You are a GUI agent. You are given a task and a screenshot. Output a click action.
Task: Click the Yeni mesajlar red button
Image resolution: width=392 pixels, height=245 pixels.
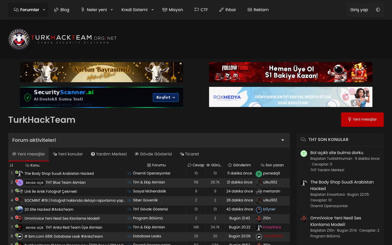click(362, 120)
